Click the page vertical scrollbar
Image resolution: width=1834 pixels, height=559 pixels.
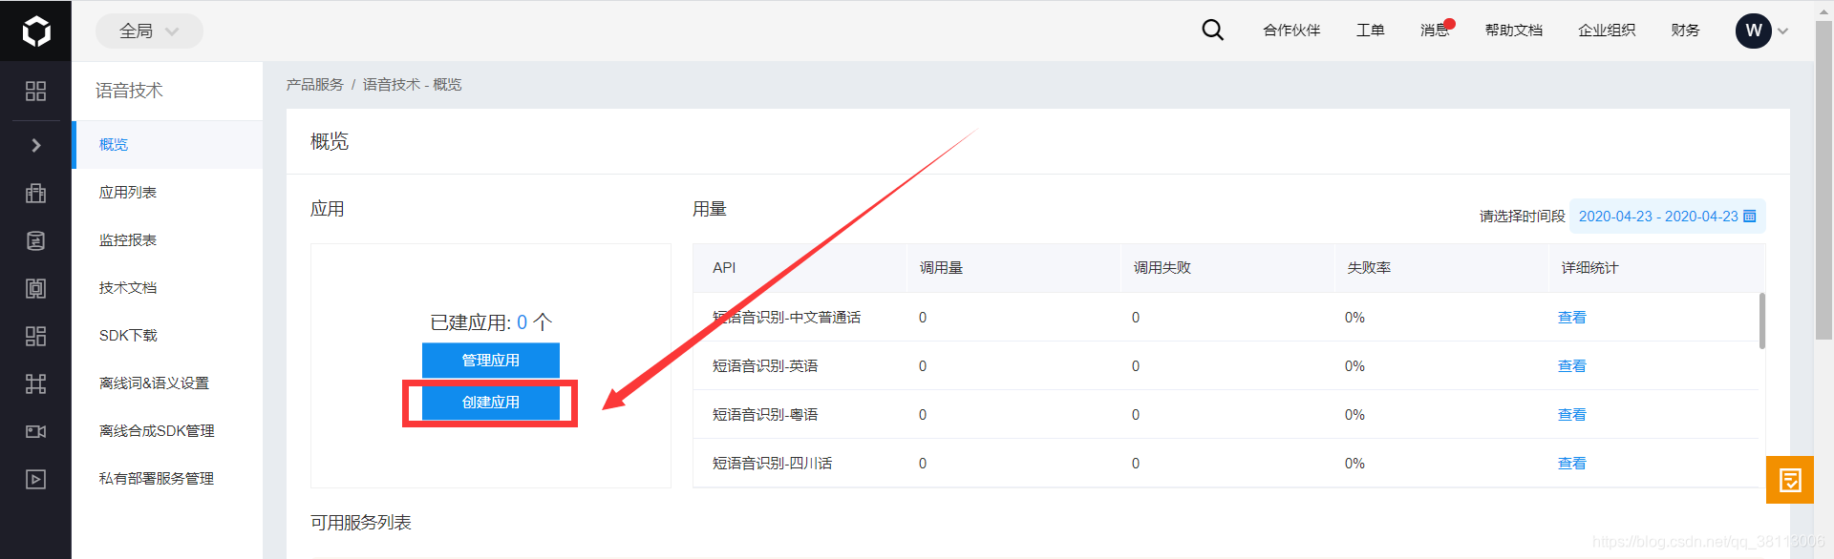coord(1823,178)
